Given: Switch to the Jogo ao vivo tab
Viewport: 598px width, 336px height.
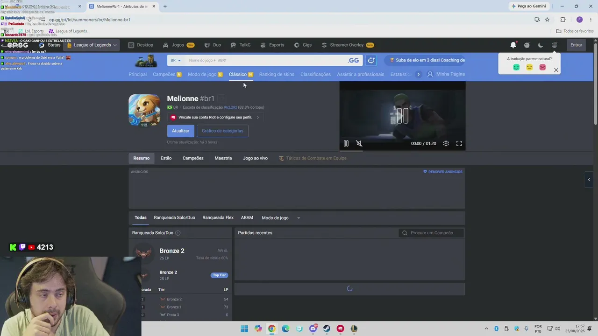Looking at the screenshot, I should click(x=255, y=158).
